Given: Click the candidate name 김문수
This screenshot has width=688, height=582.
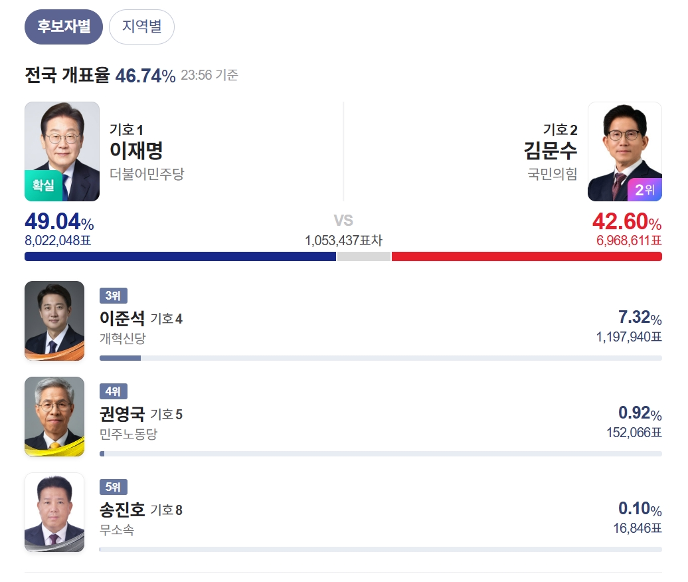Looking at the screenshot, I should pyautogui.click(x=551, y=151).
